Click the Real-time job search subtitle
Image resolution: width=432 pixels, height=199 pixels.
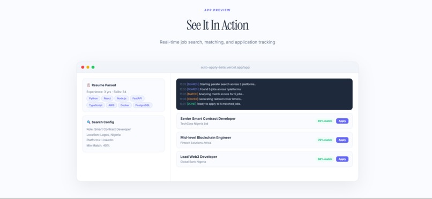click(217, 42)
